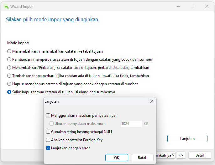This screenshot has width=215, height=165.
Task: Click the Berikutnya > button
Action: tap(166, 155)
